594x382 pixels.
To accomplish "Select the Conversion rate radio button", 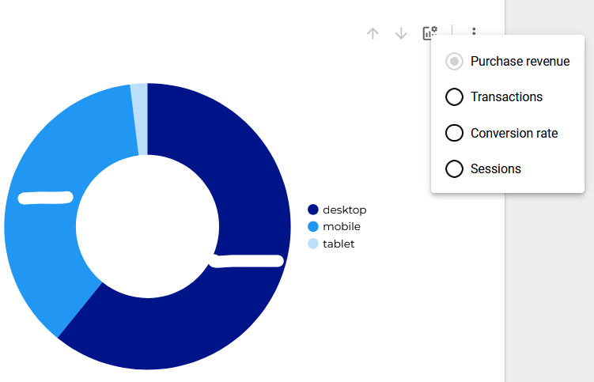I will [x=454, y=133].
